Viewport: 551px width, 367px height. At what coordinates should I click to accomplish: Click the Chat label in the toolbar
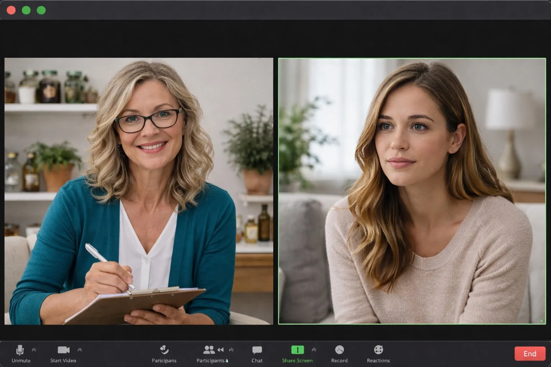pyautogui.click(x=257, y=361)
